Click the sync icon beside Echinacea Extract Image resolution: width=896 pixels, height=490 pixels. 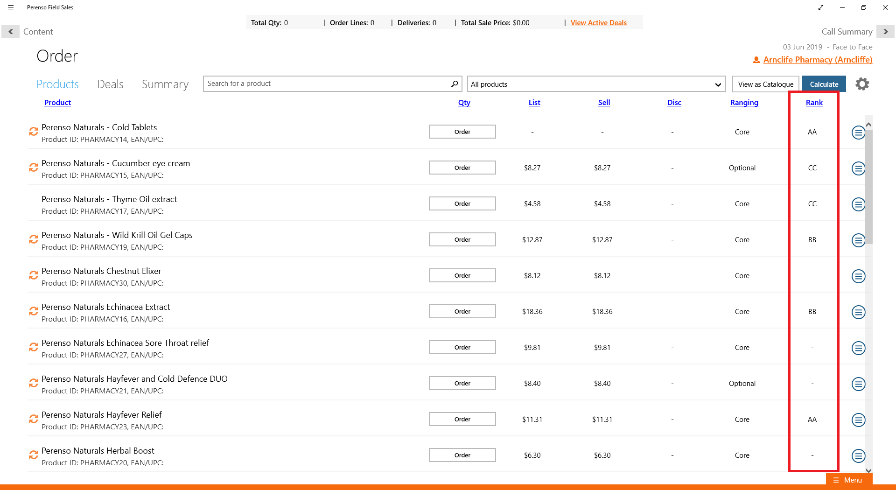coord(33,311)
